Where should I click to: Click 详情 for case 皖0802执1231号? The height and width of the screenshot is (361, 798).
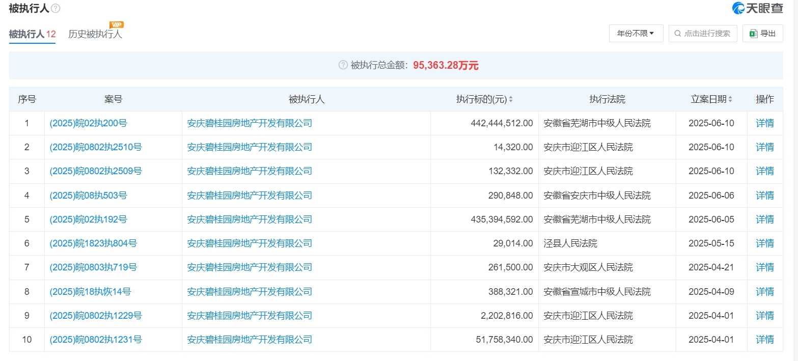(765, 340)
